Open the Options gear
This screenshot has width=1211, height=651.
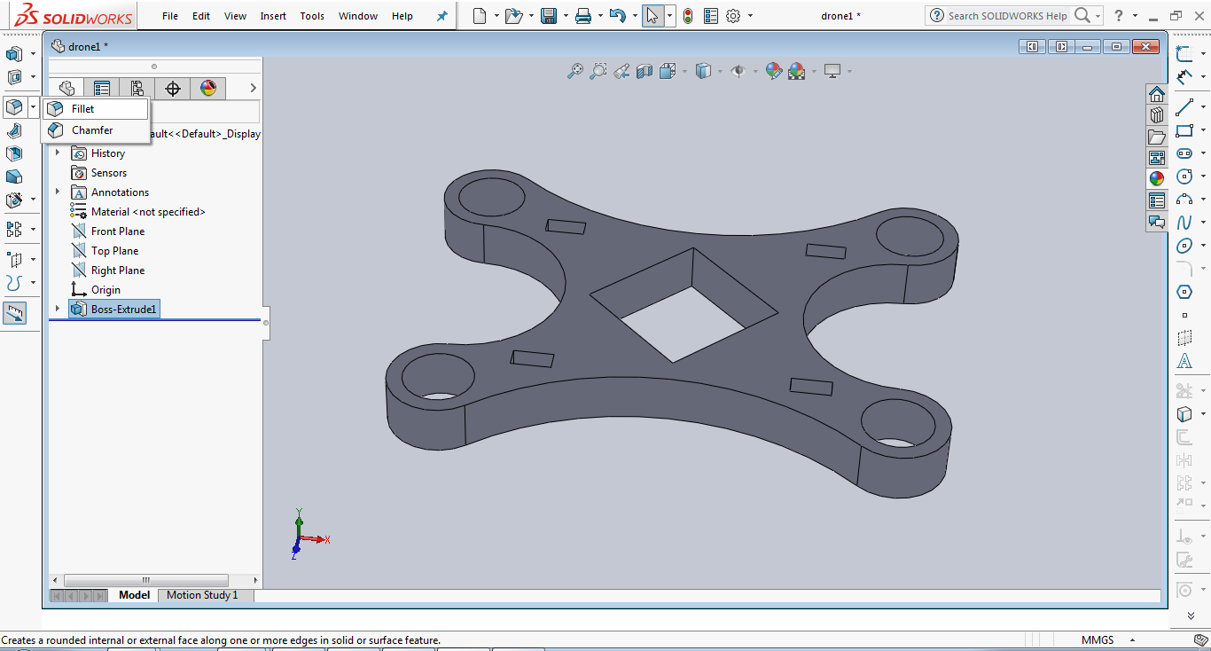(733, 16)
